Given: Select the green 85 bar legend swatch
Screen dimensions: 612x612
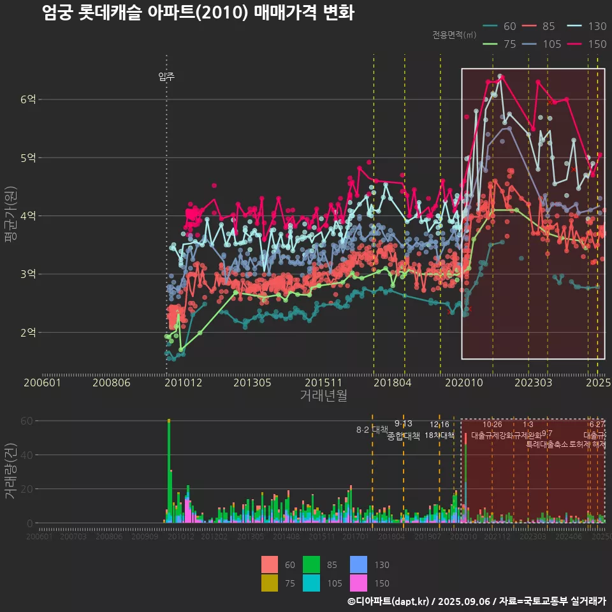Looking at the screenshot, I should [x=312, y=564].
